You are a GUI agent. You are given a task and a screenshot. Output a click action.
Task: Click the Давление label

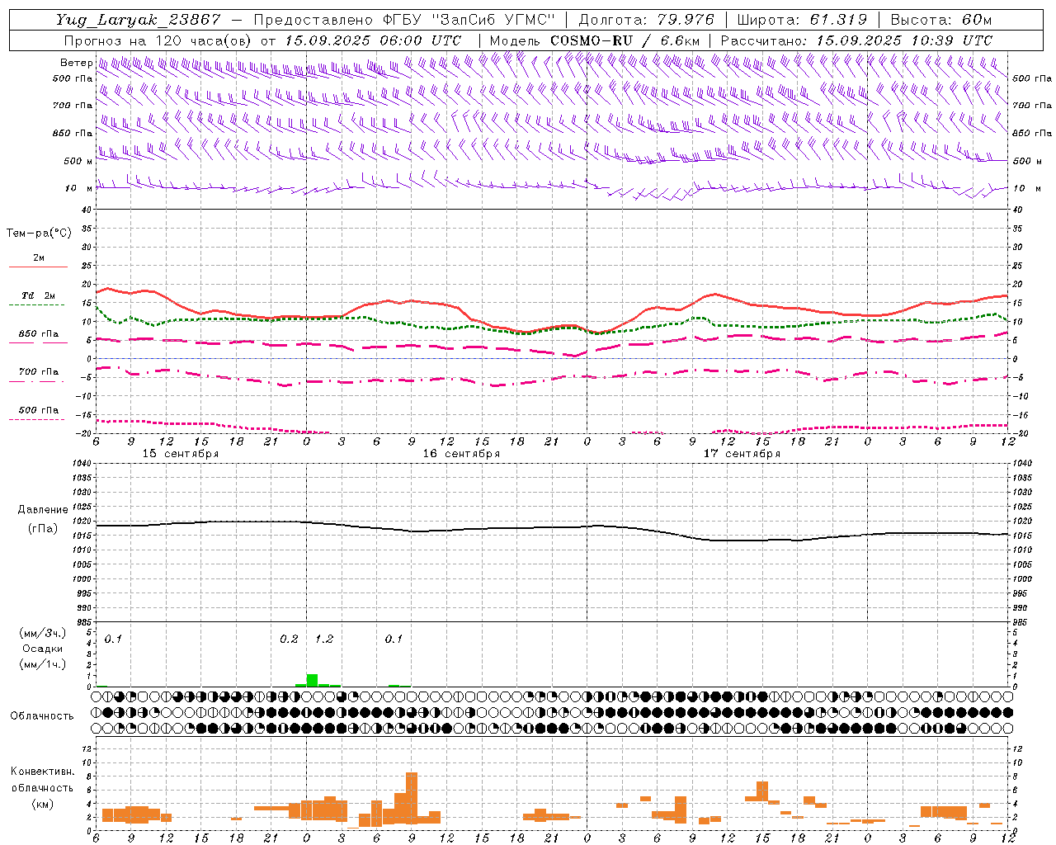tap(43, 510)
